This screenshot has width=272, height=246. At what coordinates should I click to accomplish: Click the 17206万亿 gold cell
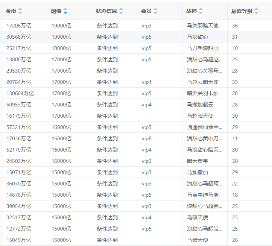(x=19, y=26)
